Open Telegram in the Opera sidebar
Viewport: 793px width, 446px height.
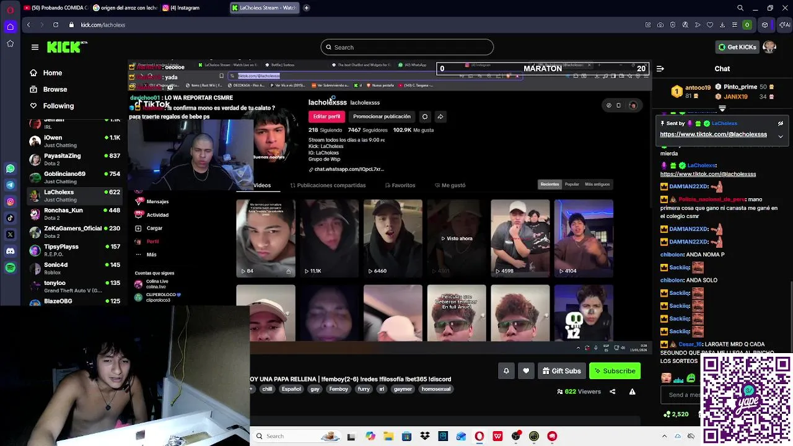tap(10, 185)
